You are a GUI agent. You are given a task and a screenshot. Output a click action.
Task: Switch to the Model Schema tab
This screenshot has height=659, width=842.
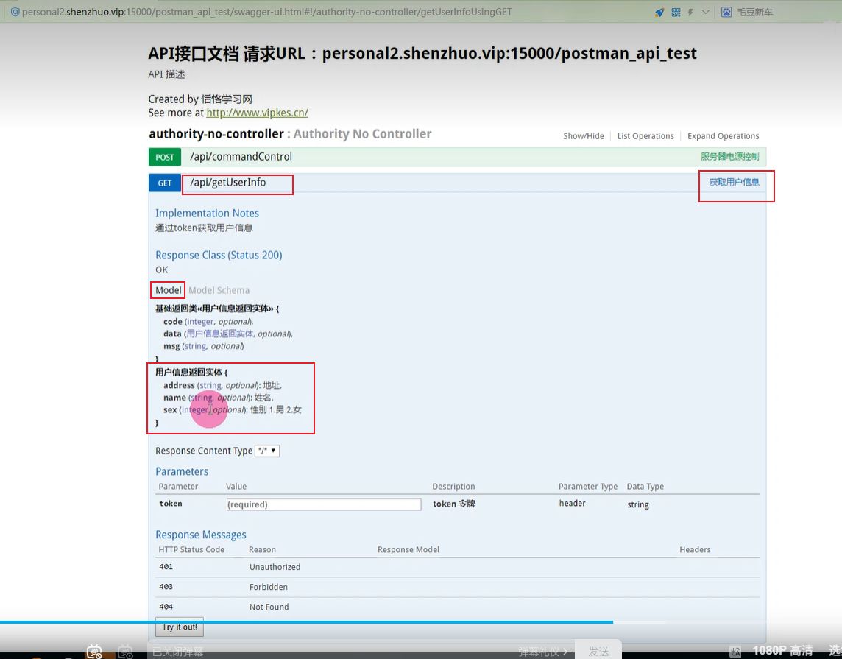coord(219,290)
